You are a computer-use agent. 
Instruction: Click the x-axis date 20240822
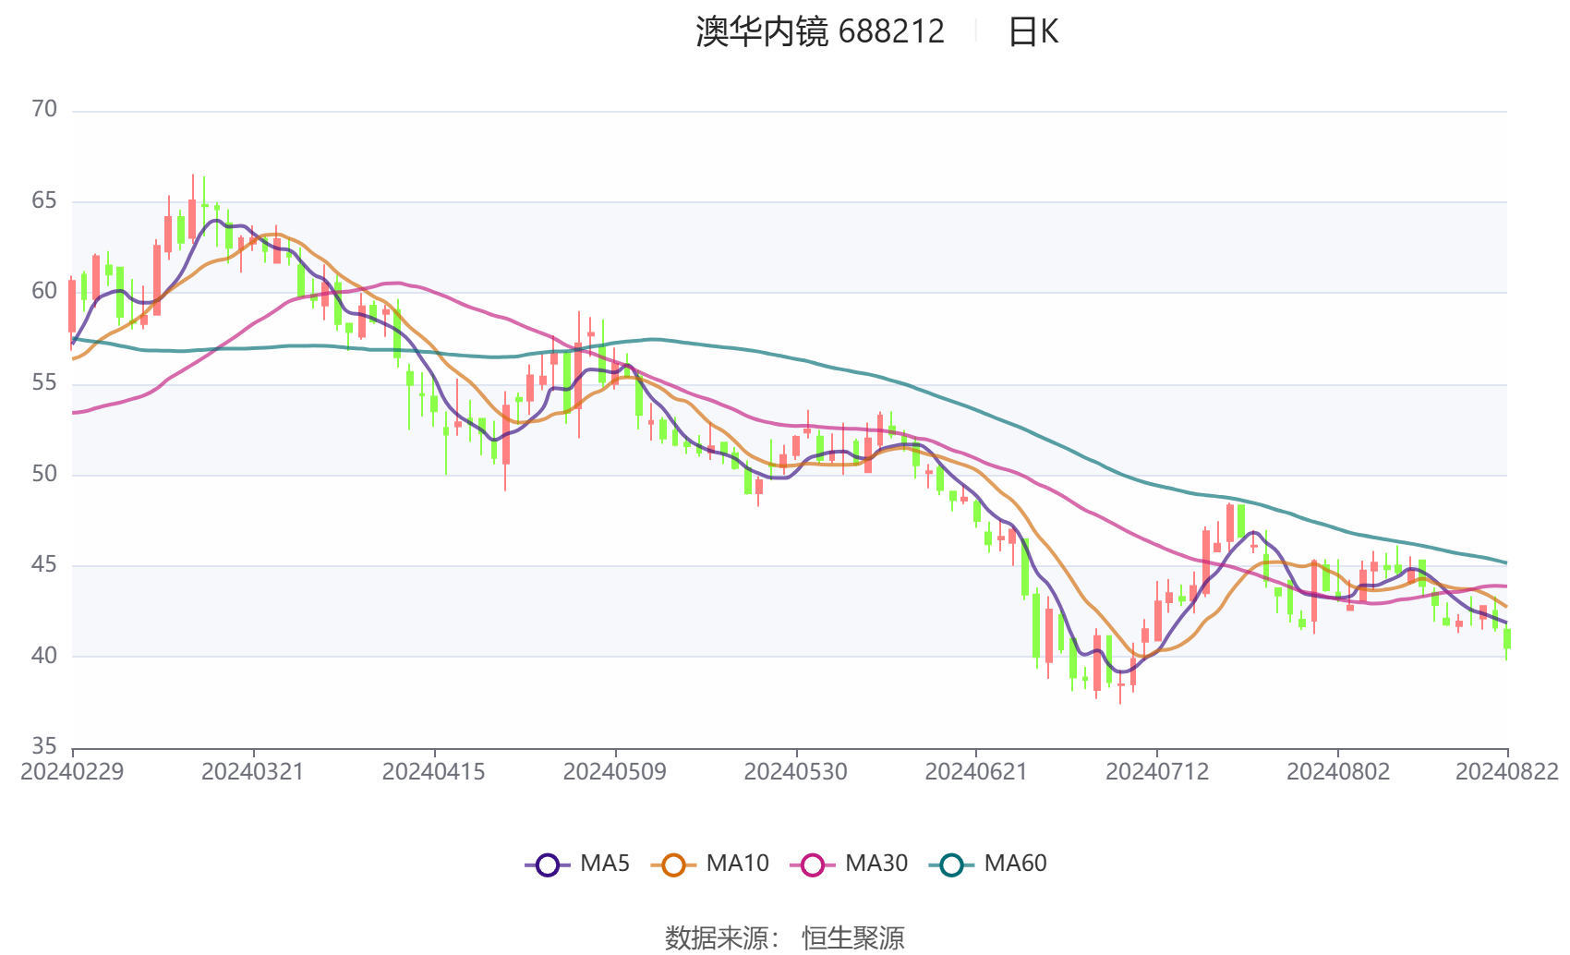pos(1507,772)
